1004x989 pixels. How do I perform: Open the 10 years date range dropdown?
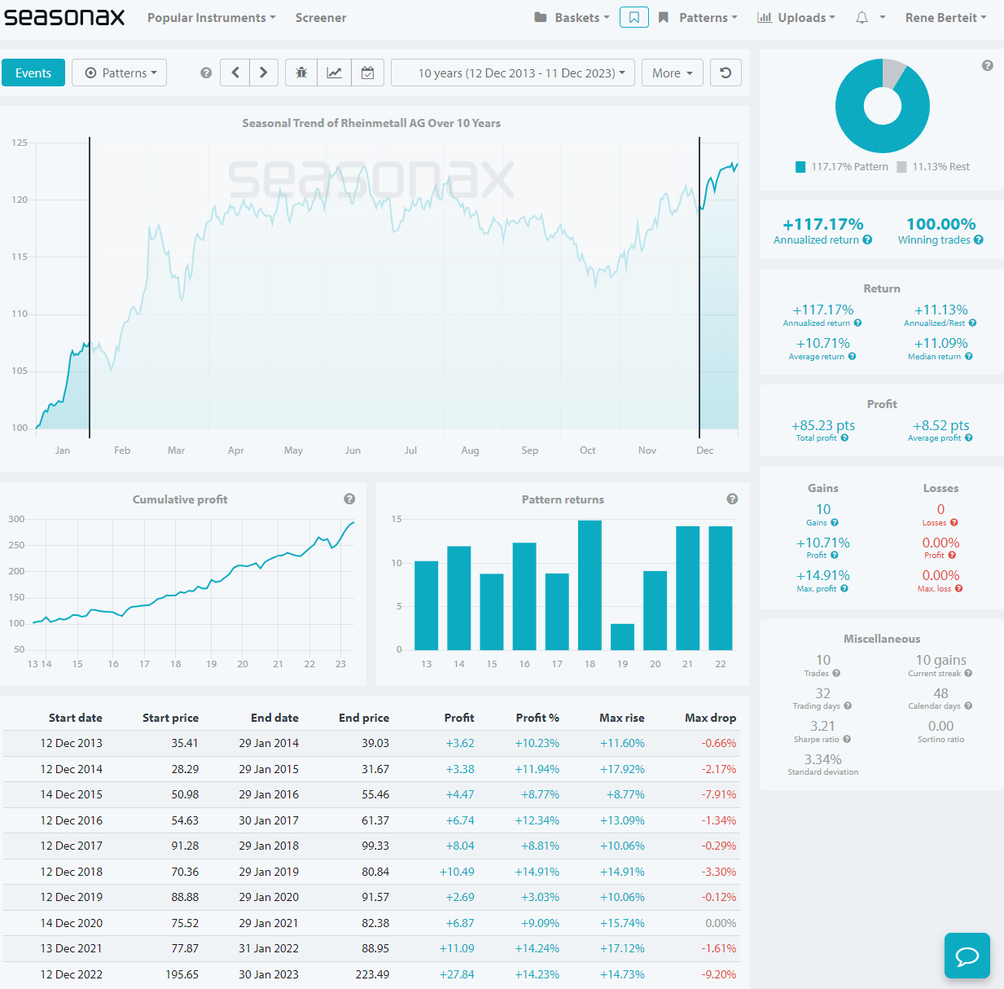513,73
